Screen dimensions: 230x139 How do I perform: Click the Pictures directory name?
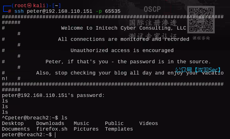tap(86, 129)
